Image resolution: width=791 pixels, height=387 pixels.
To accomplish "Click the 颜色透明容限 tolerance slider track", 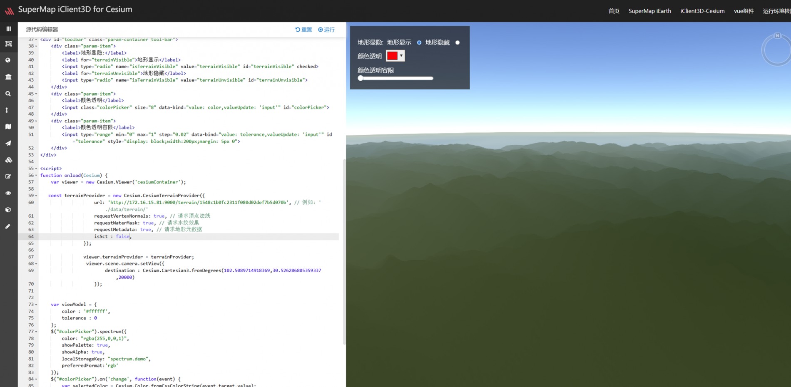I will pos(395,78).
